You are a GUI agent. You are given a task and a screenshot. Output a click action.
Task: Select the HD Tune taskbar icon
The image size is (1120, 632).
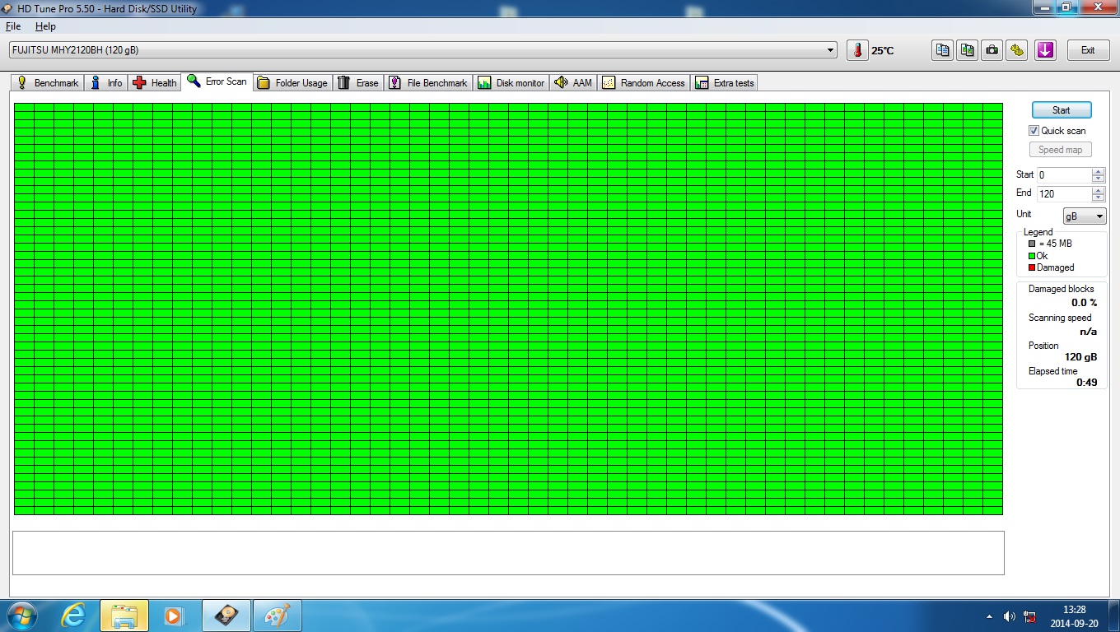pyautogui.click(x=226, y=616)
